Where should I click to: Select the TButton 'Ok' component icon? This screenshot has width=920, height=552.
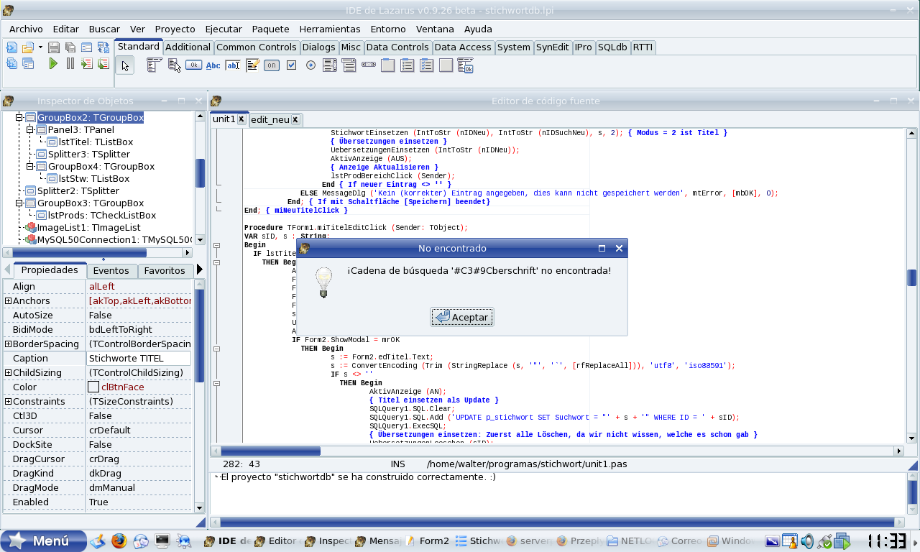[193, 65]
